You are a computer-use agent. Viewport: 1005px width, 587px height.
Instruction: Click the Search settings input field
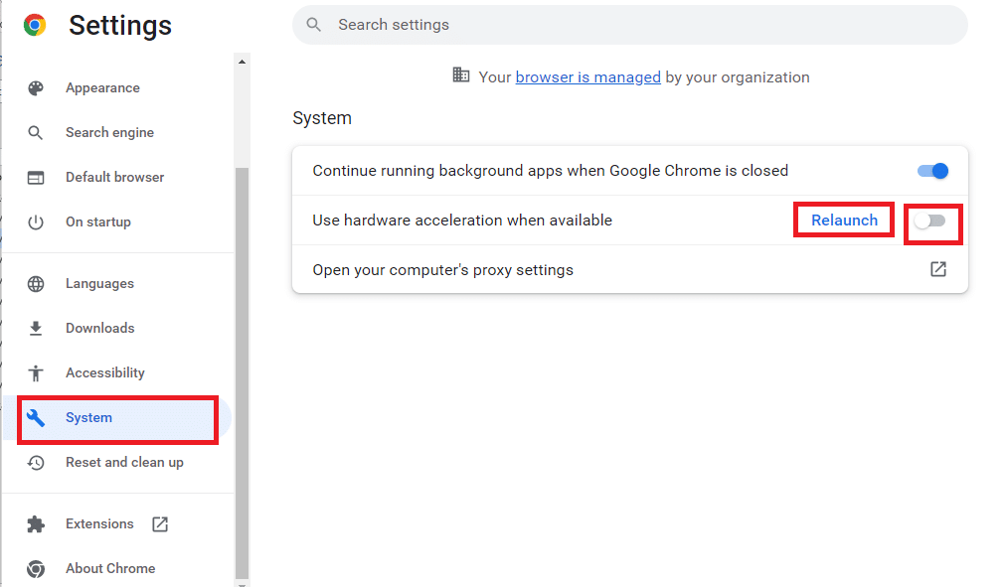point(630,25)
